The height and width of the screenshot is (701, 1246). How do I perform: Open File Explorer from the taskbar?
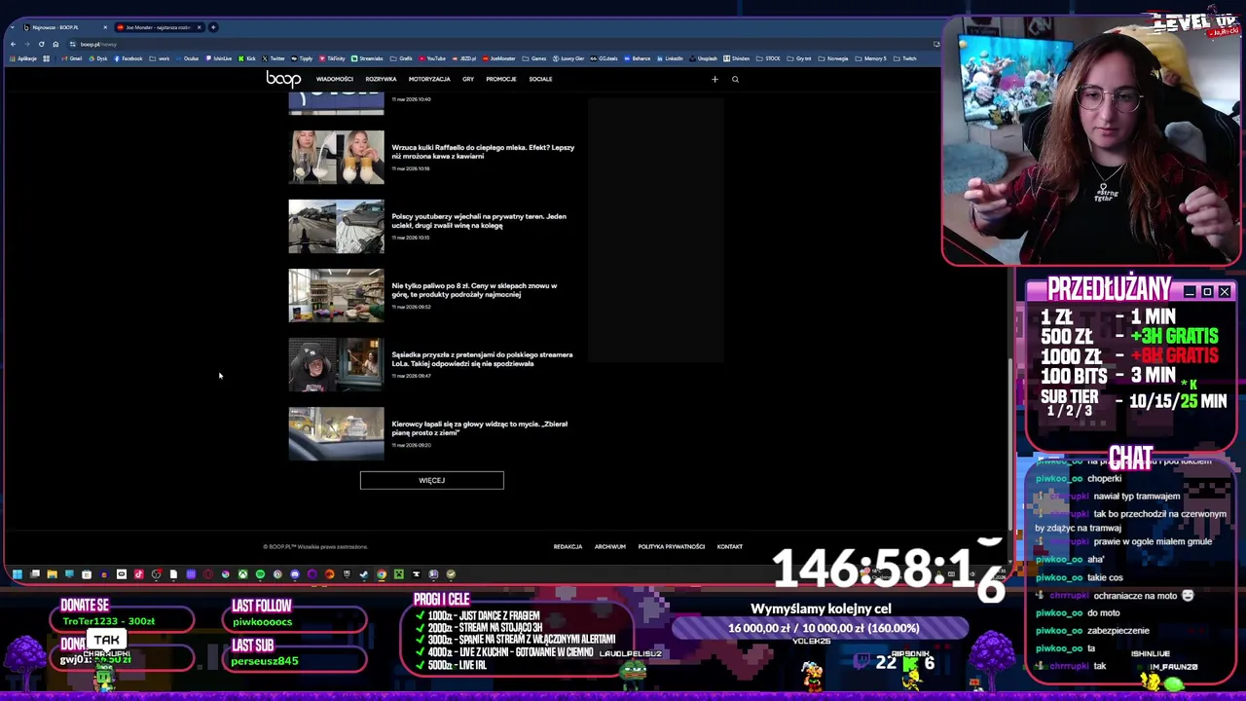(x=53, y=574)
